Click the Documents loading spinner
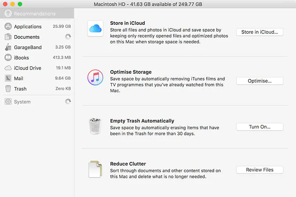 pyautogui.click(x=68, y=37)
